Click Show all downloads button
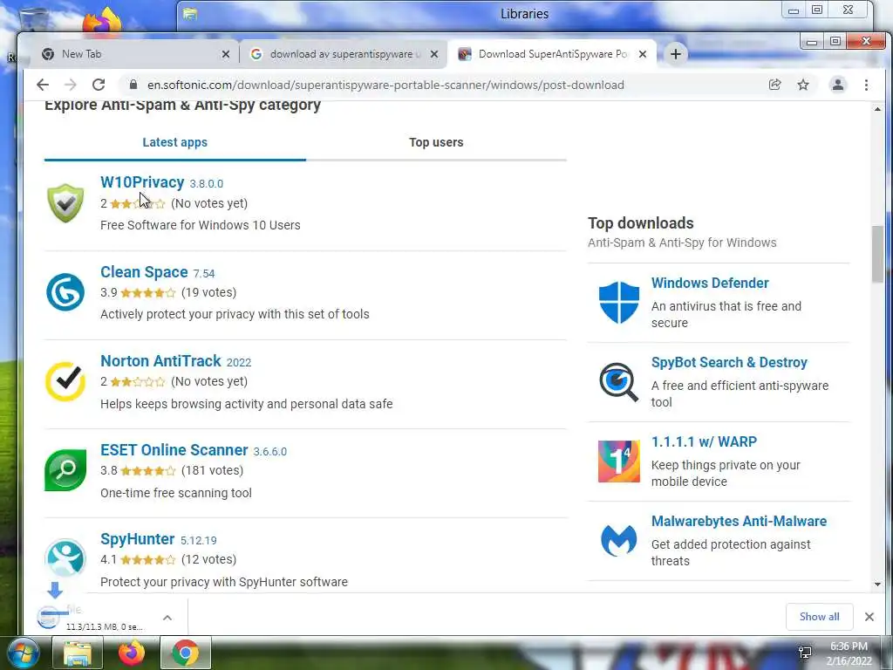893x670 pixels. [x=819, y=617]
